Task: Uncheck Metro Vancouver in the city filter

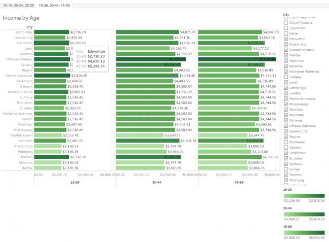Action: click(286, 98)
